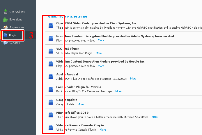Click the Primetime Content Decryption plugin icon
202x135 pixels.
51,38
